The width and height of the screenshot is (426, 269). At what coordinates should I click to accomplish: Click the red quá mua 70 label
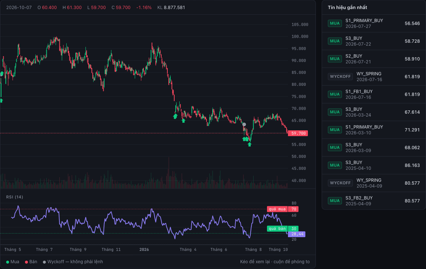click(x=283, y=209)
